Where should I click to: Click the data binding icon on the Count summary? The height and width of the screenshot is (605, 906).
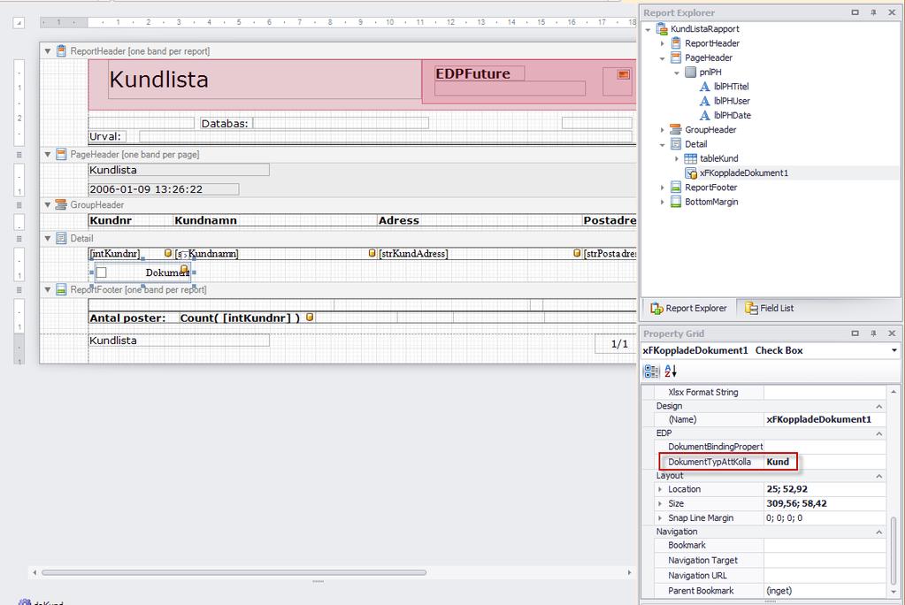[x=310, y=318]
